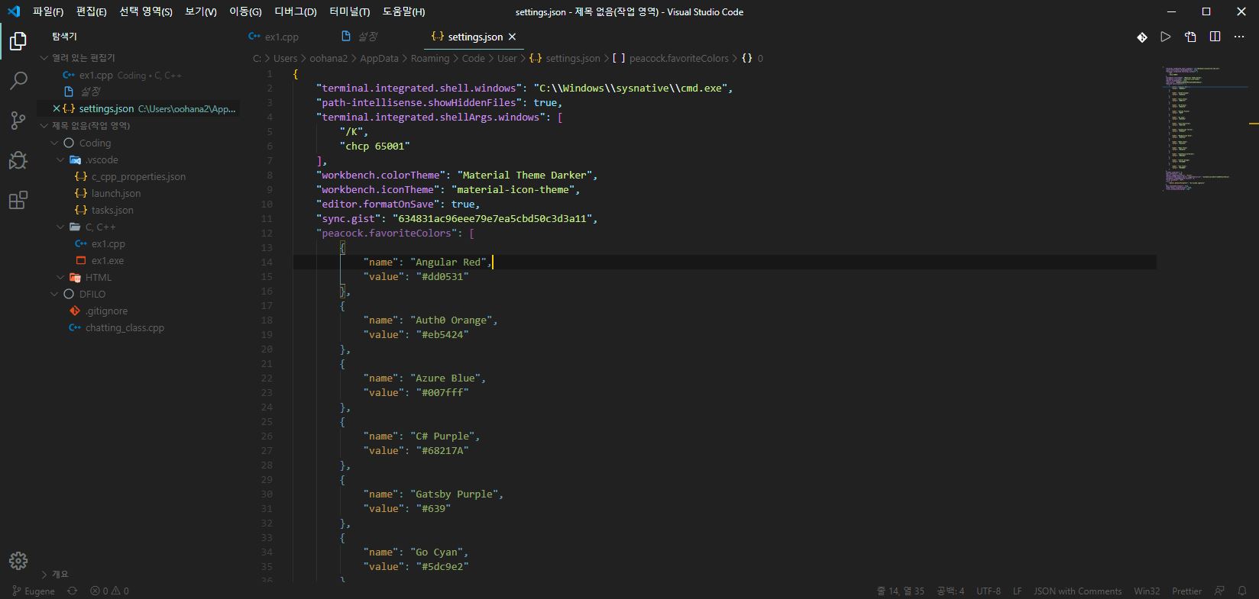This screenshot has width=1259, height=599.
Task: Open the editor More Actions ellipsis
Action: pos(1239,37)
